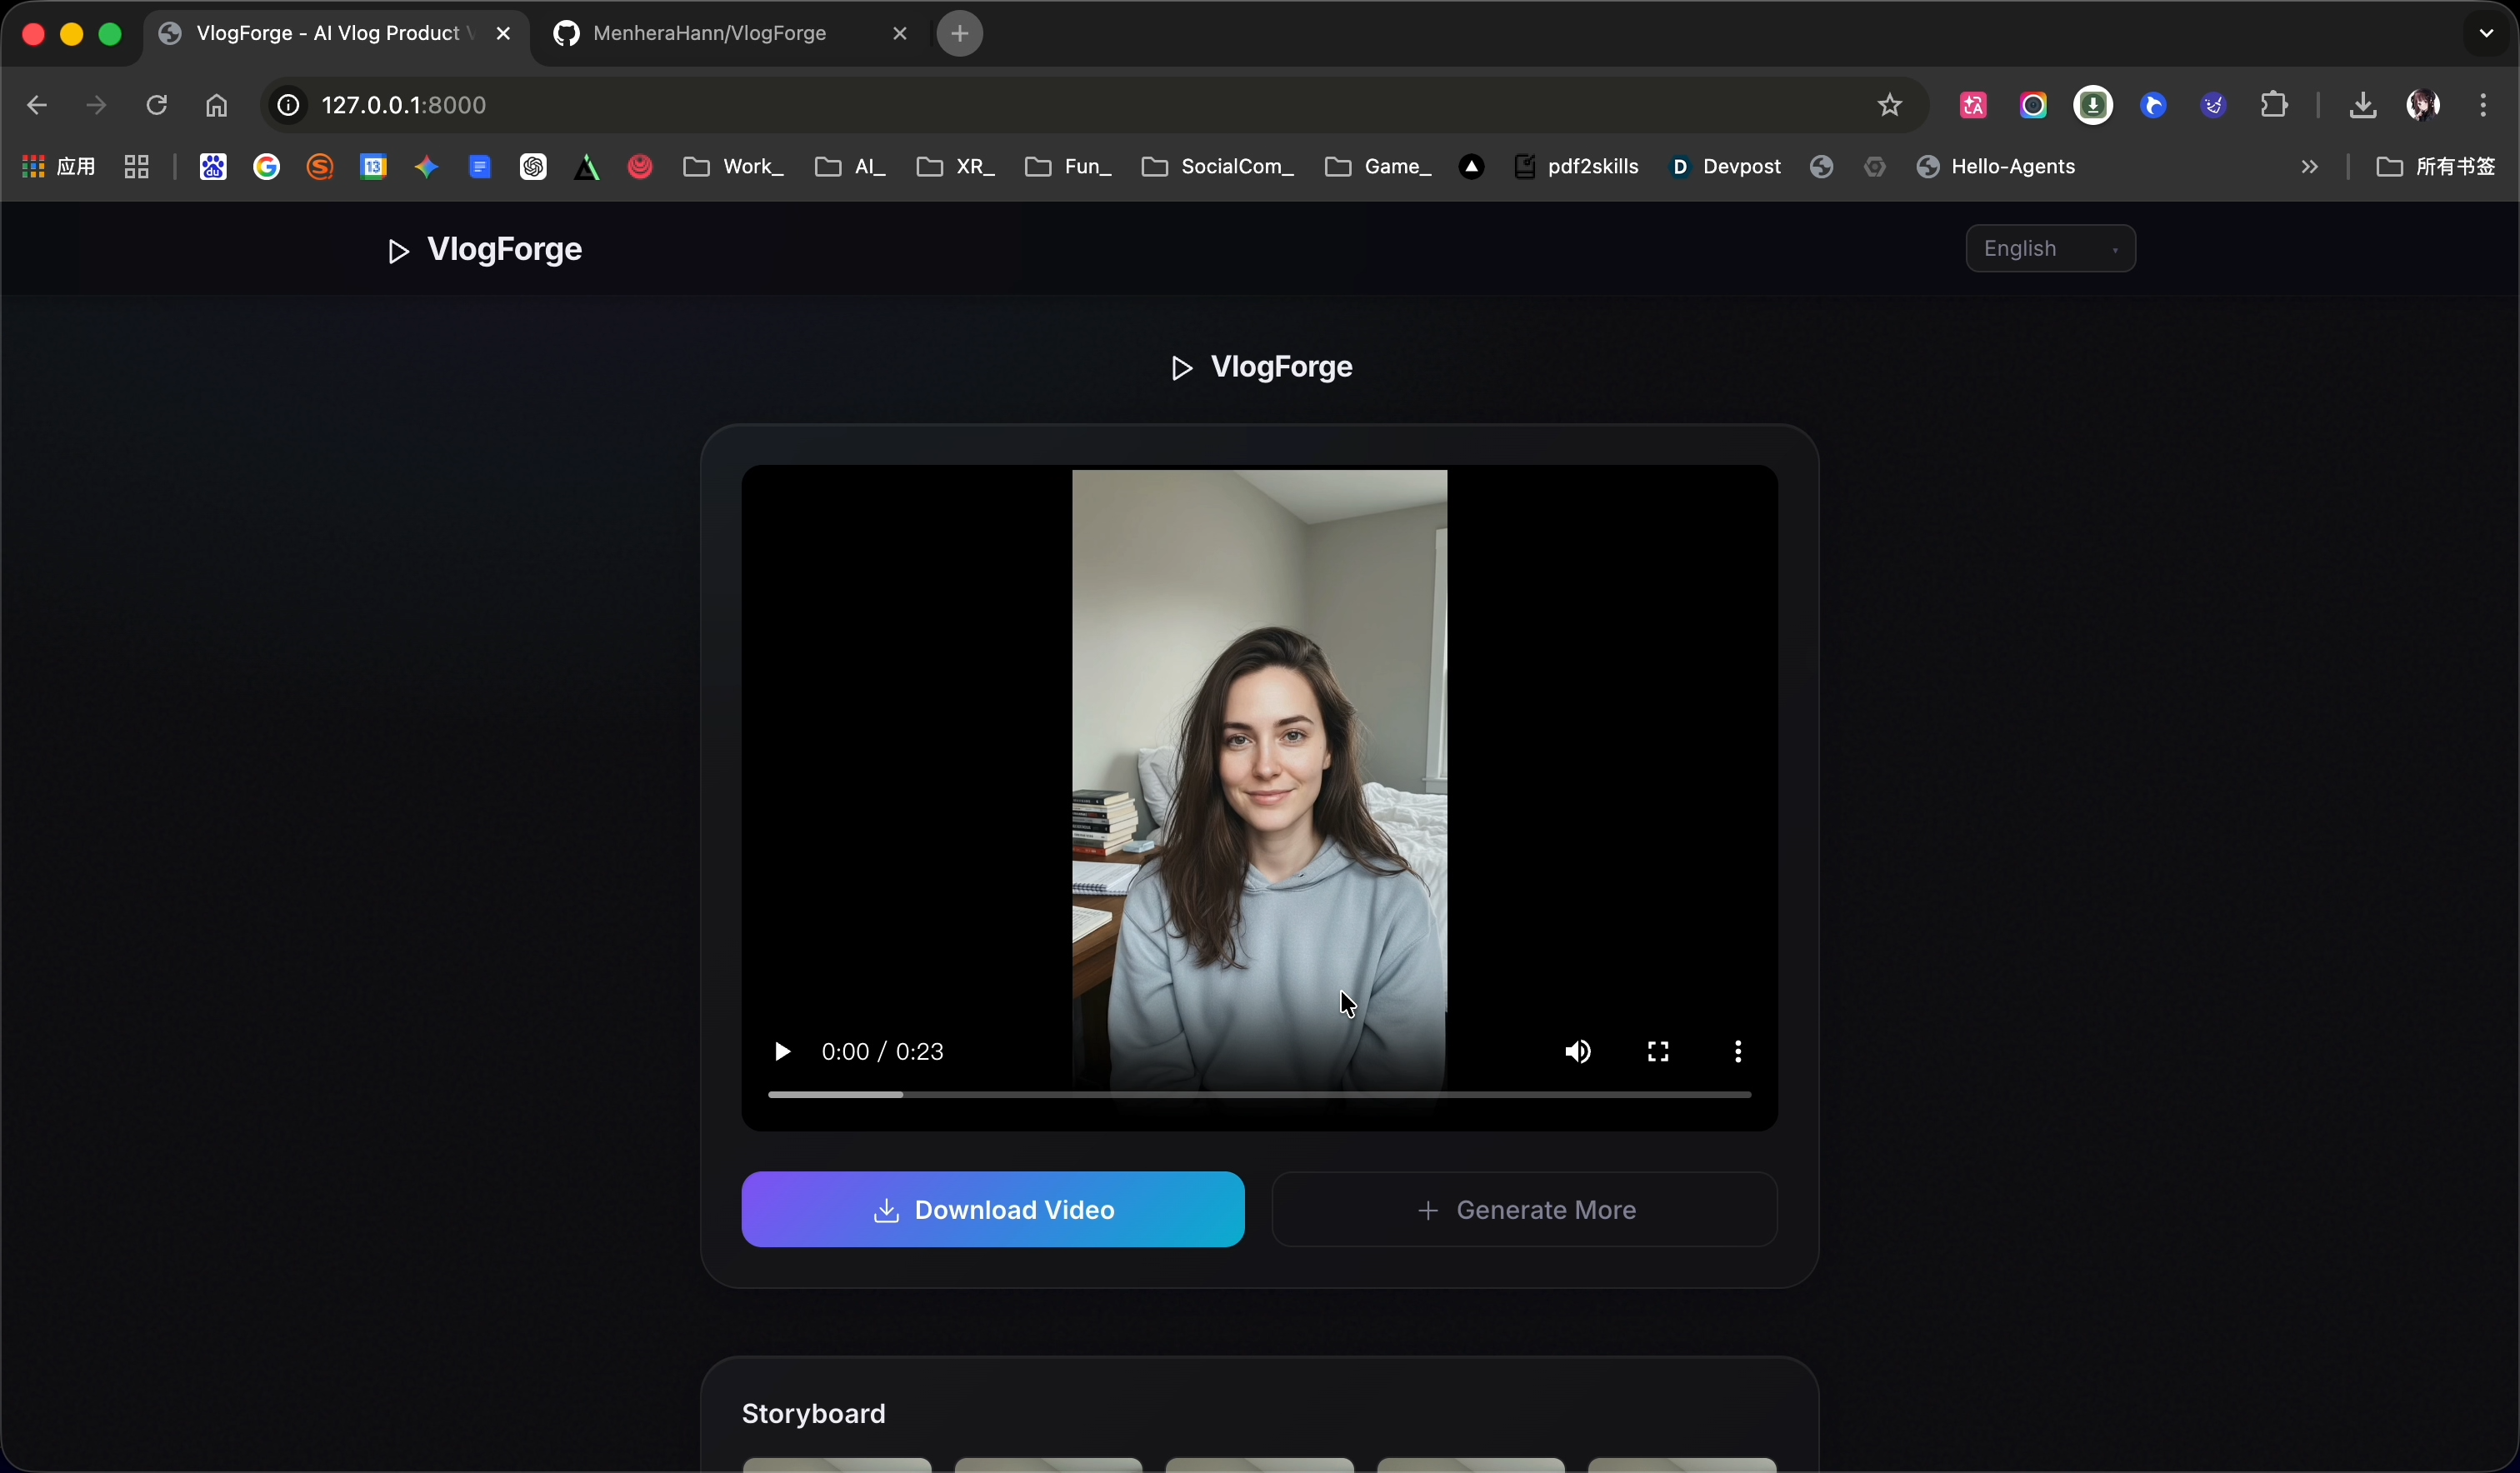Mute the video volume
The height and width of the screenshot is (1473, 2520).
coord(1578,1052)
